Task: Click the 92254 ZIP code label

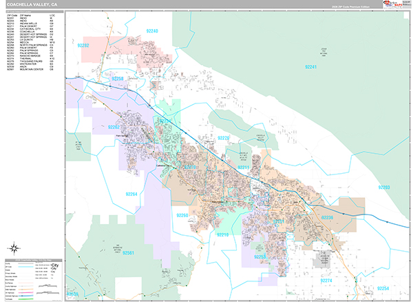Action: (383, 288)
